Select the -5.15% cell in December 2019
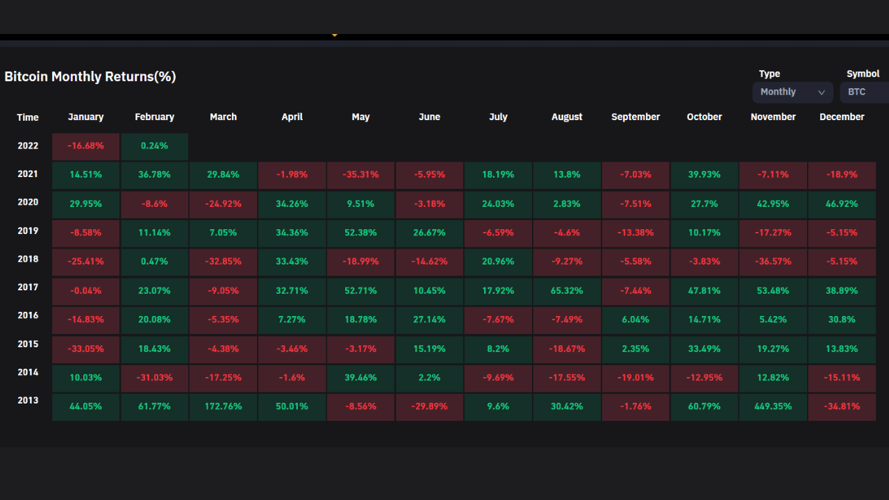The width and height of the screenshot is (889, 500). tap(842, 233)
